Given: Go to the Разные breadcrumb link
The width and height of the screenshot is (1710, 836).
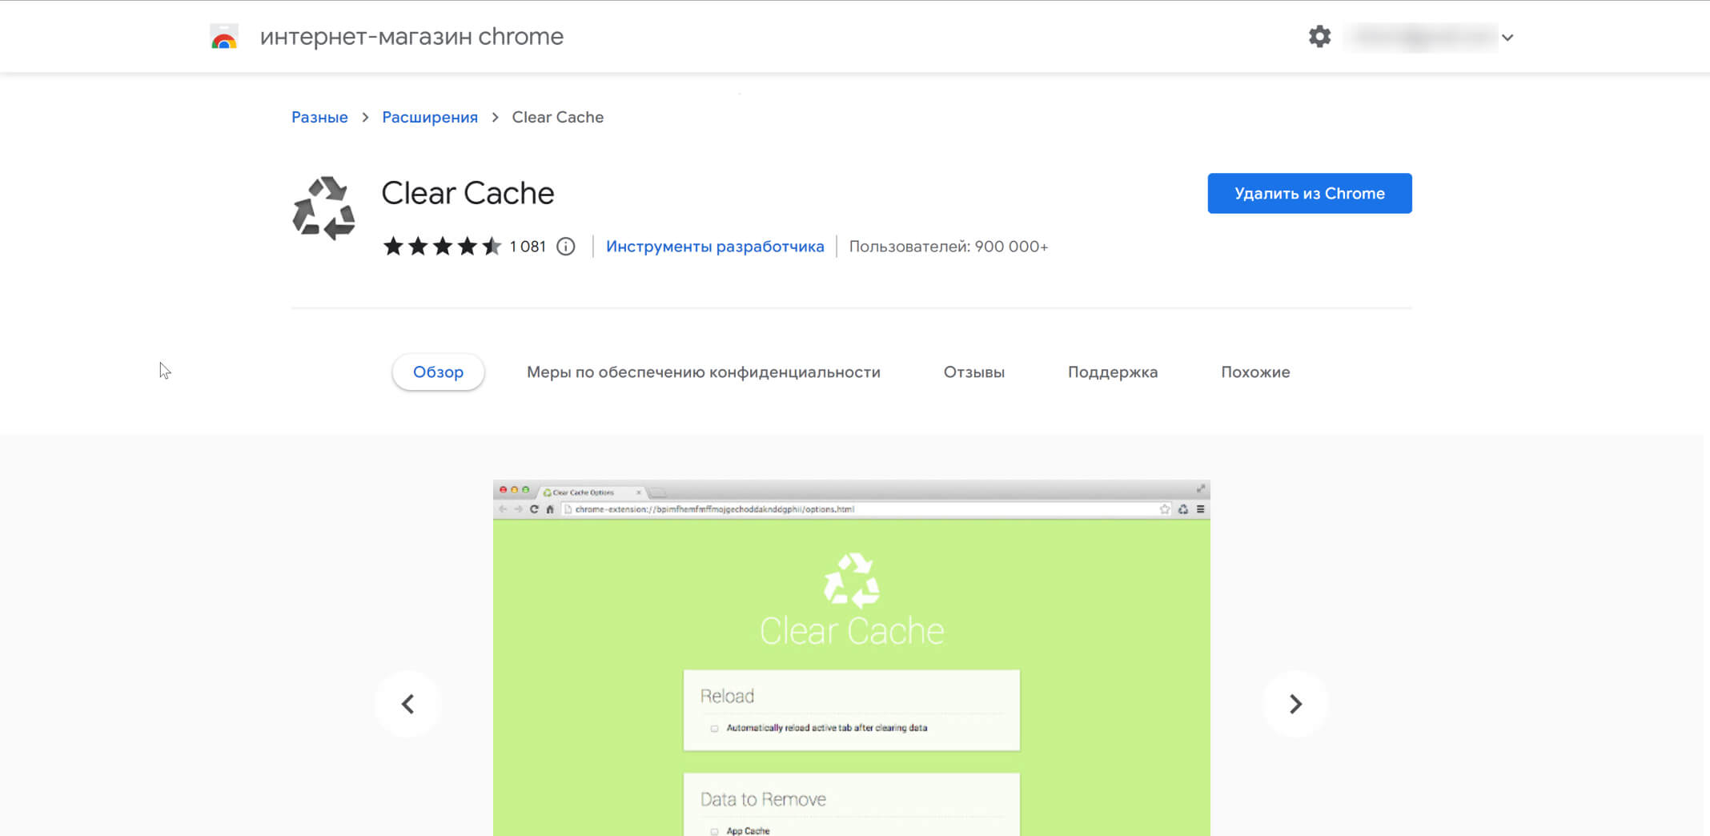Looking at the screenshot, I should [319, 117].
